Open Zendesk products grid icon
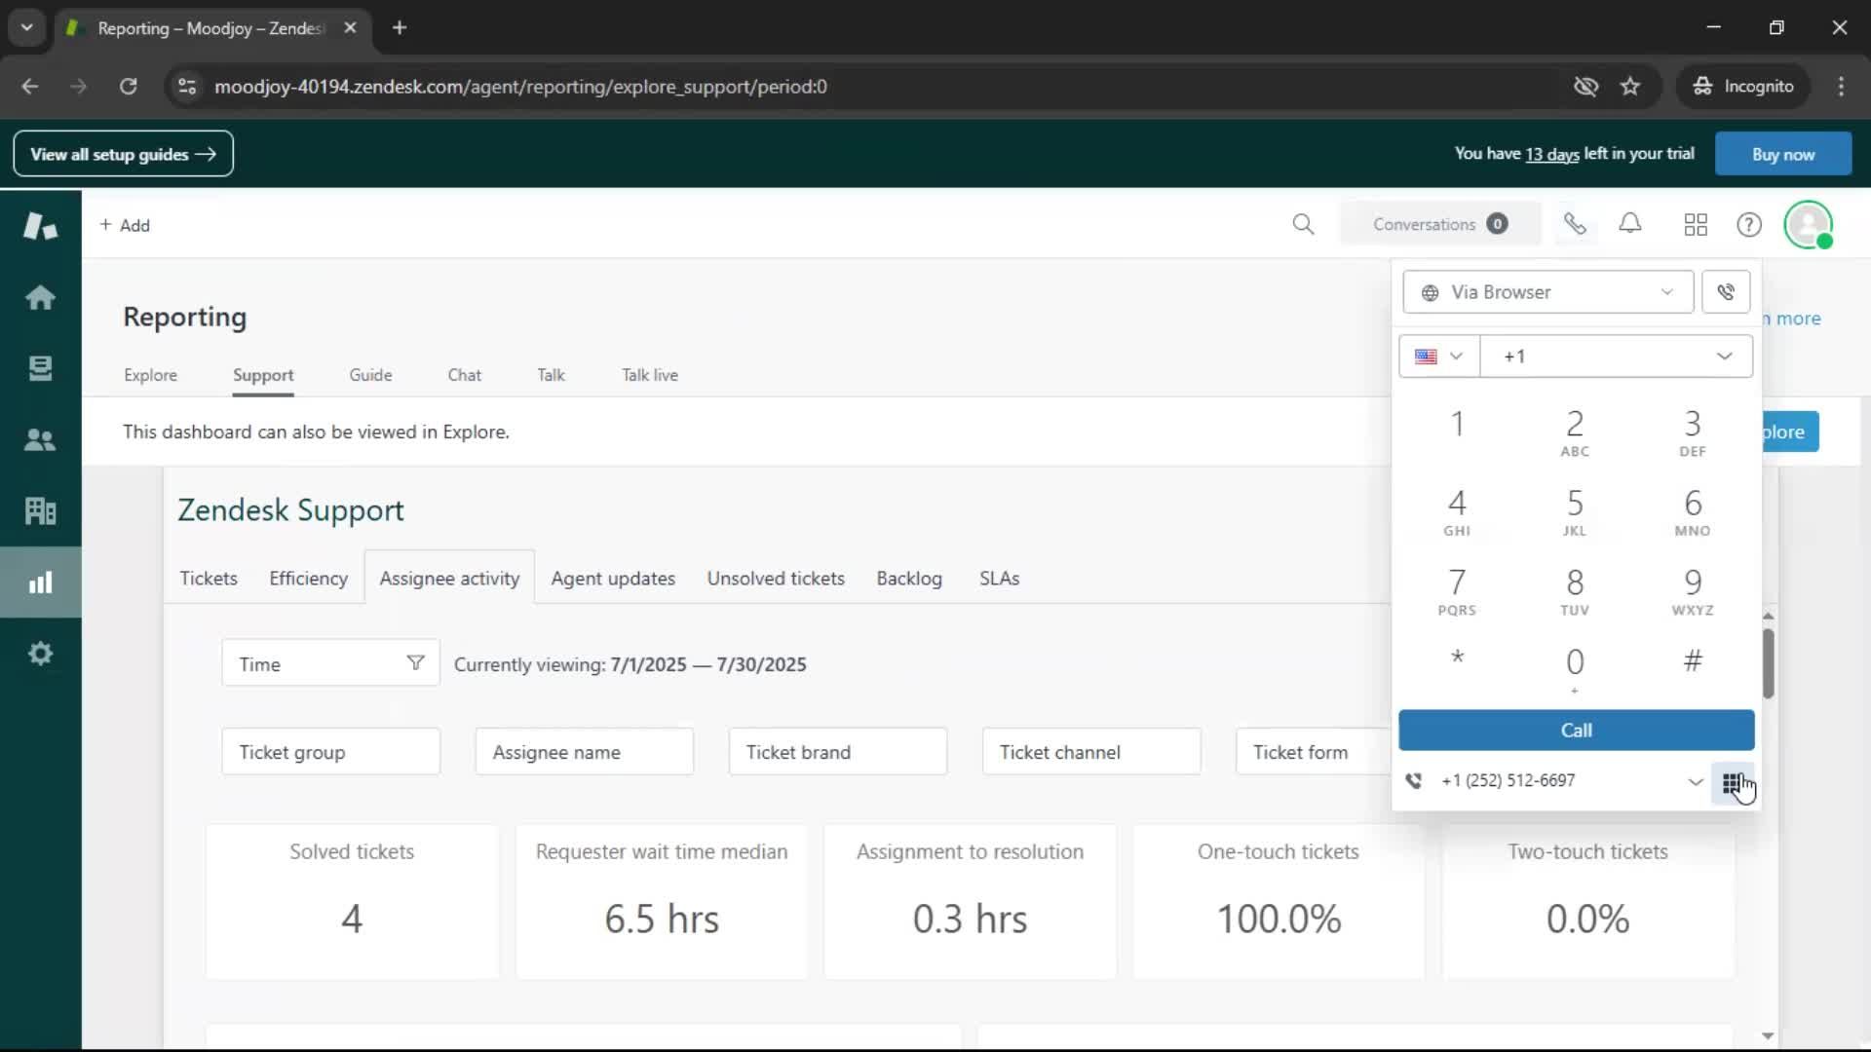1871x1052 pixels. [1696, 225]
